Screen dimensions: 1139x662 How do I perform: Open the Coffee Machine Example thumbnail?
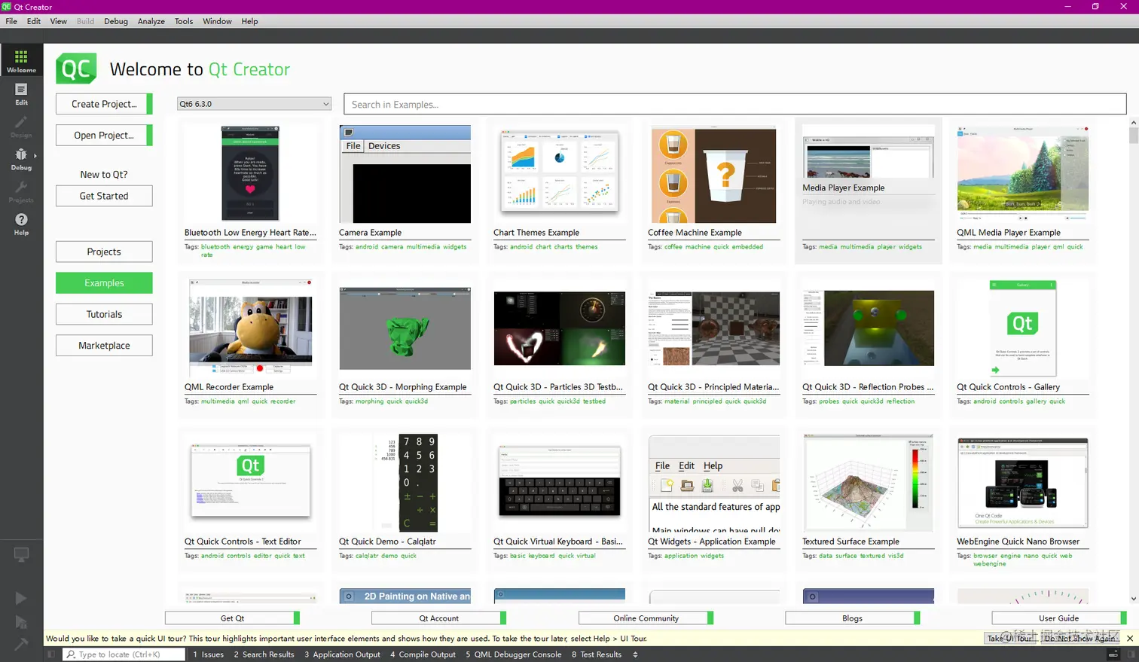tap(713, 174)
